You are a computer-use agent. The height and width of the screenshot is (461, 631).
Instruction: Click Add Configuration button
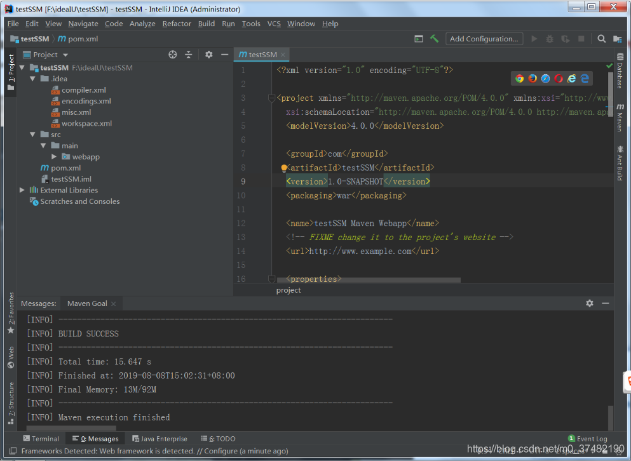click(484, 39)
